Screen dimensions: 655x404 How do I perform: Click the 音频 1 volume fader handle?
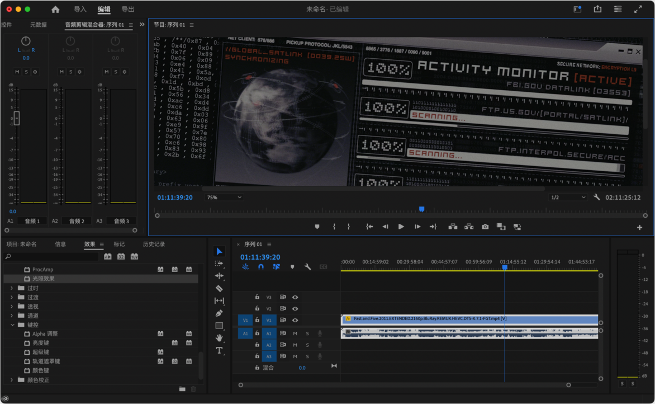pos(16,119)
